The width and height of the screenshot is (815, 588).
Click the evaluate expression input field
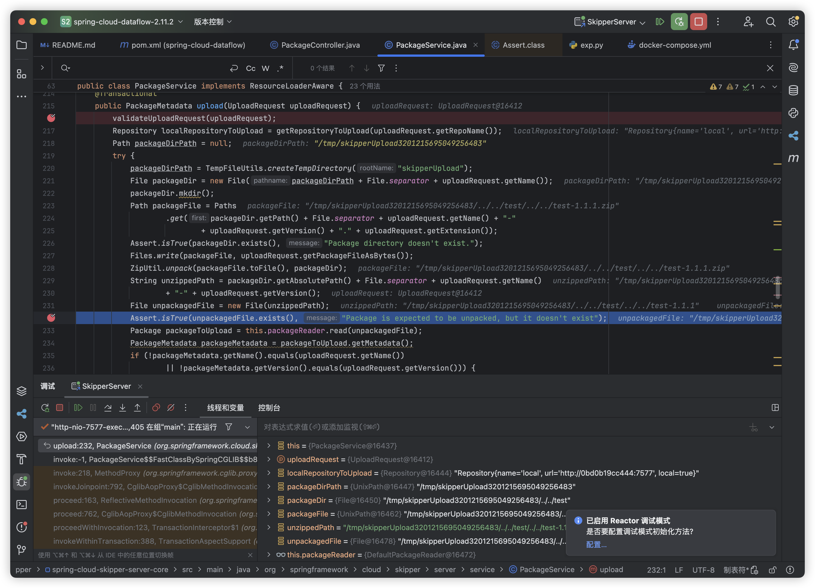(503, 427)
